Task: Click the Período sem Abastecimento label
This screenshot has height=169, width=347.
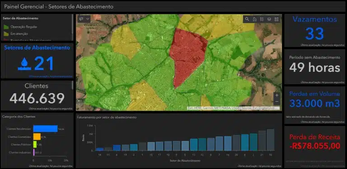Action: (314, 57)
